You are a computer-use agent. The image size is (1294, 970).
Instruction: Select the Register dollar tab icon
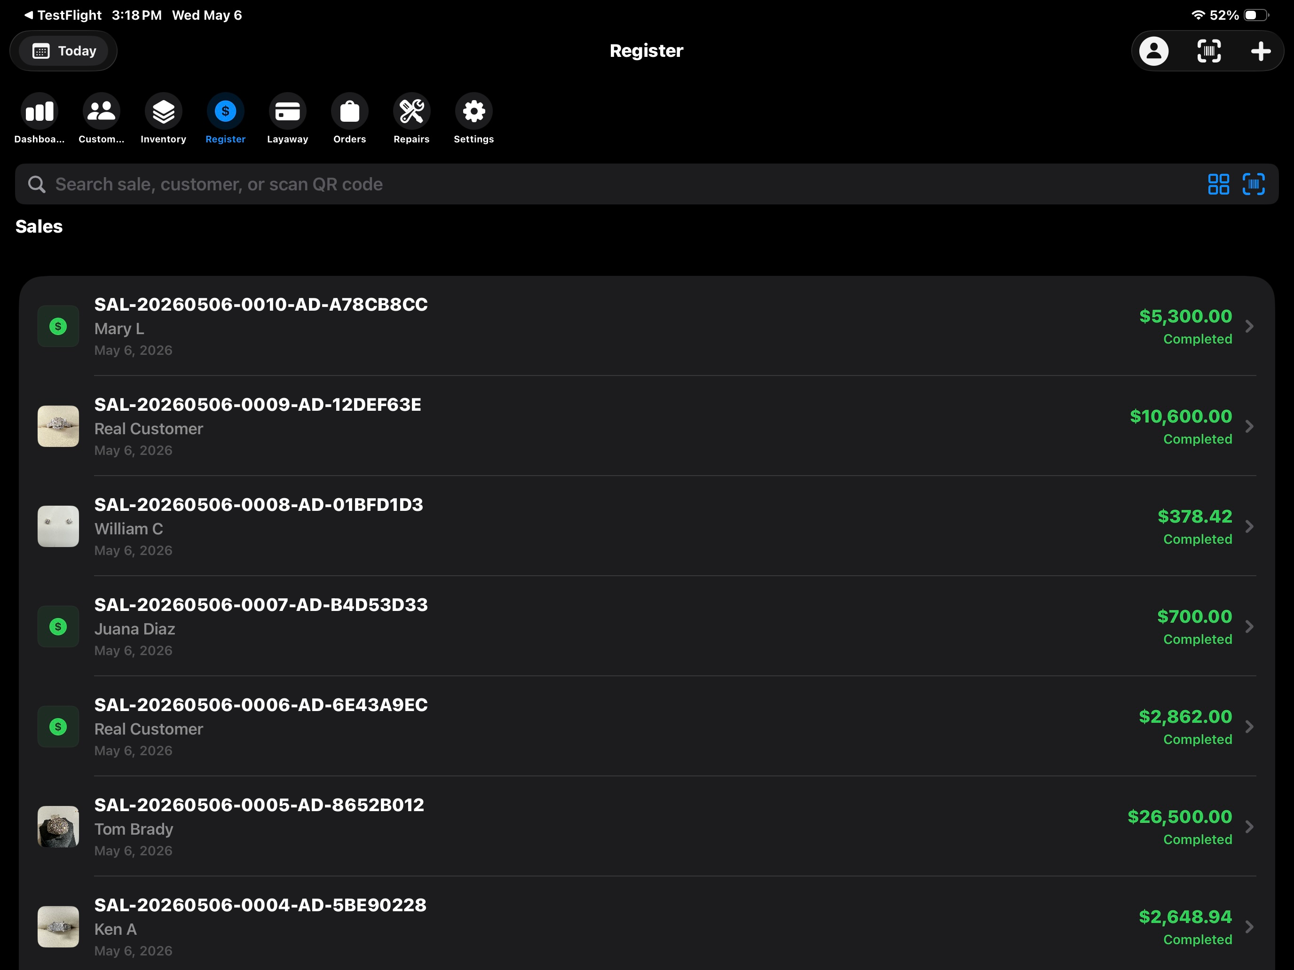[225, 111]
